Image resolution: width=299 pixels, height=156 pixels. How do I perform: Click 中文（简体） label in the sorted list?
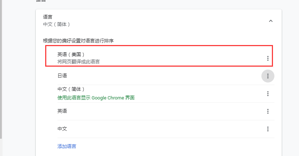coord(71,89)
